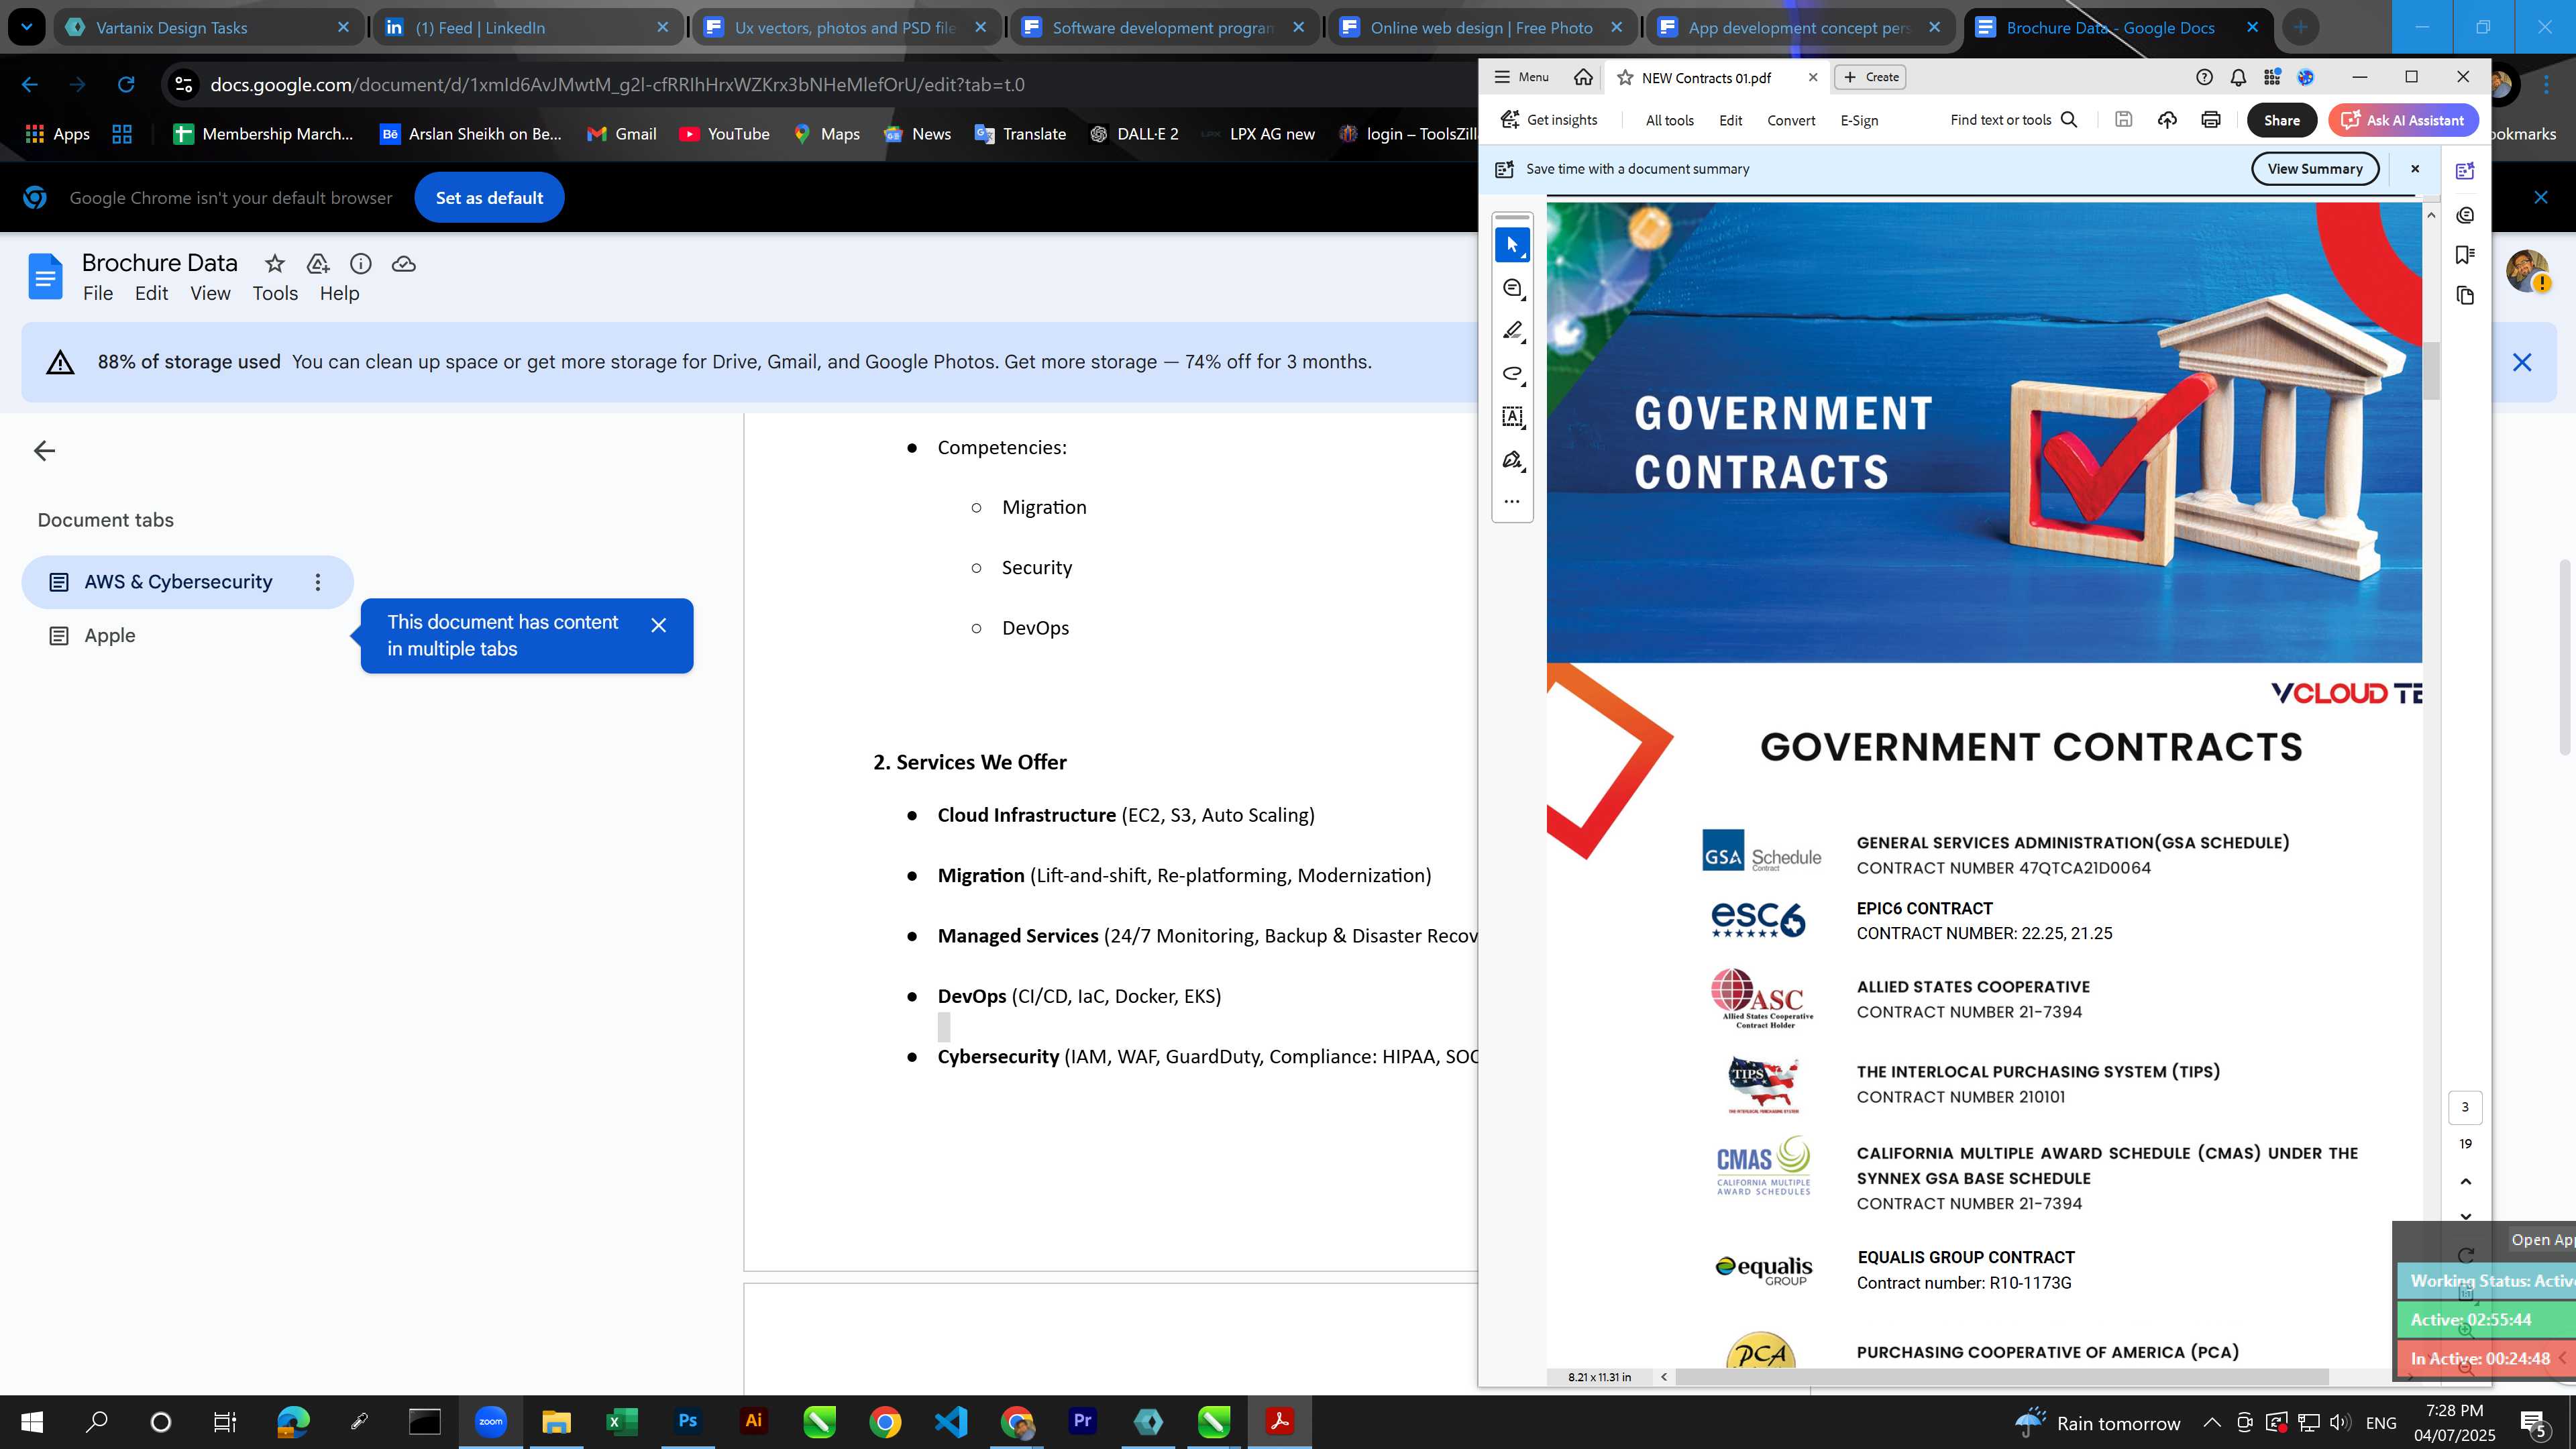Open All tools in Acrobat
This screenshot has height=1449, width=2576.
click(1670, 120)
